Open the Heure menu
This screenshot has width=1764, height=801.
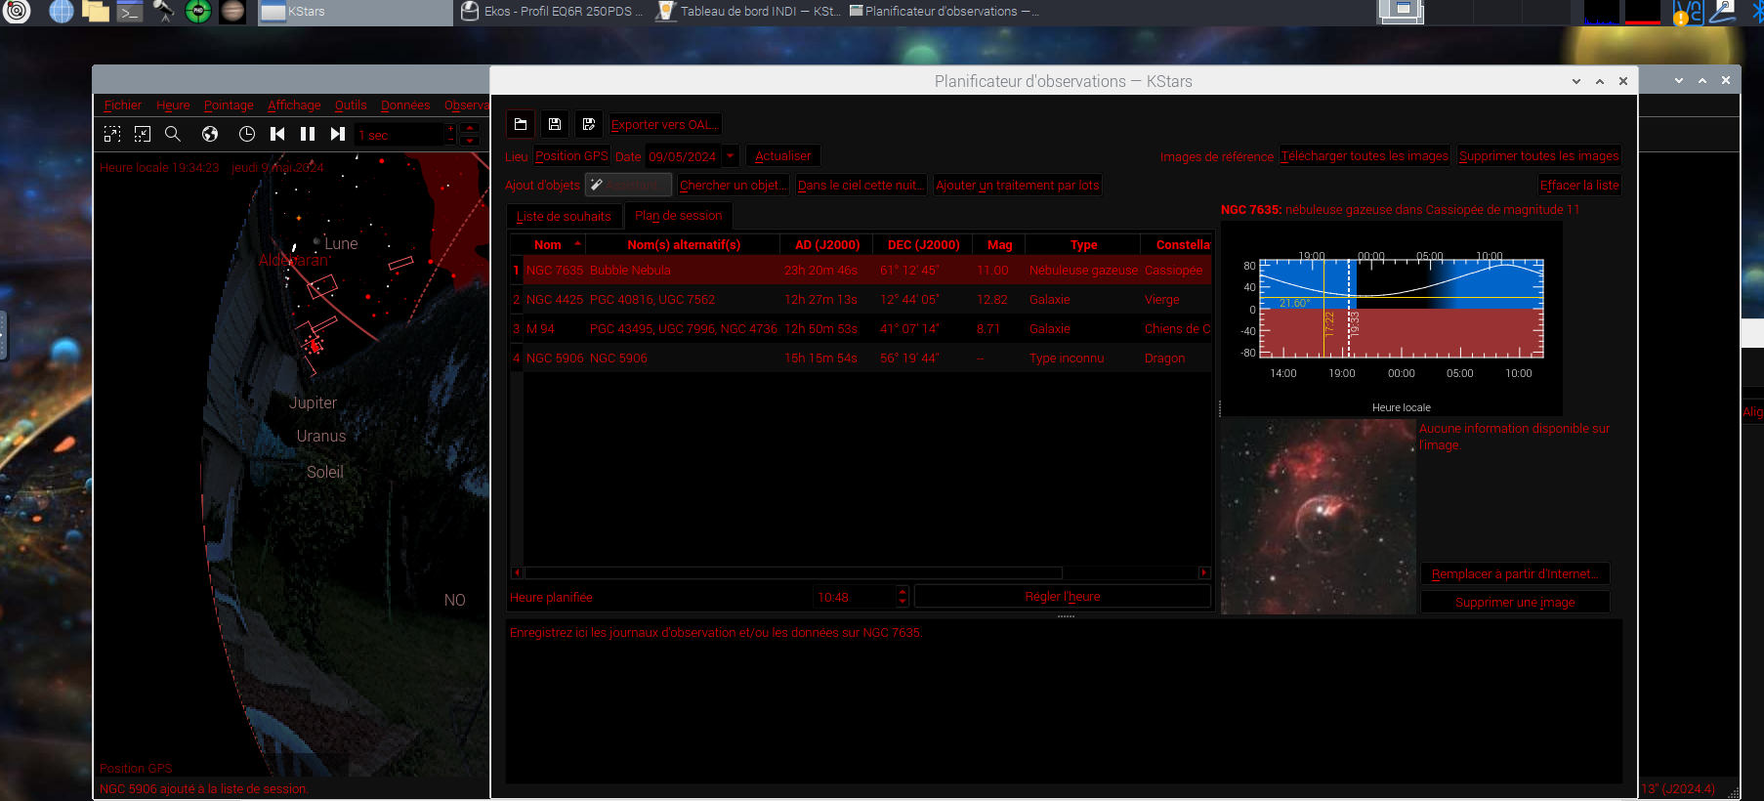pos(173,105)
